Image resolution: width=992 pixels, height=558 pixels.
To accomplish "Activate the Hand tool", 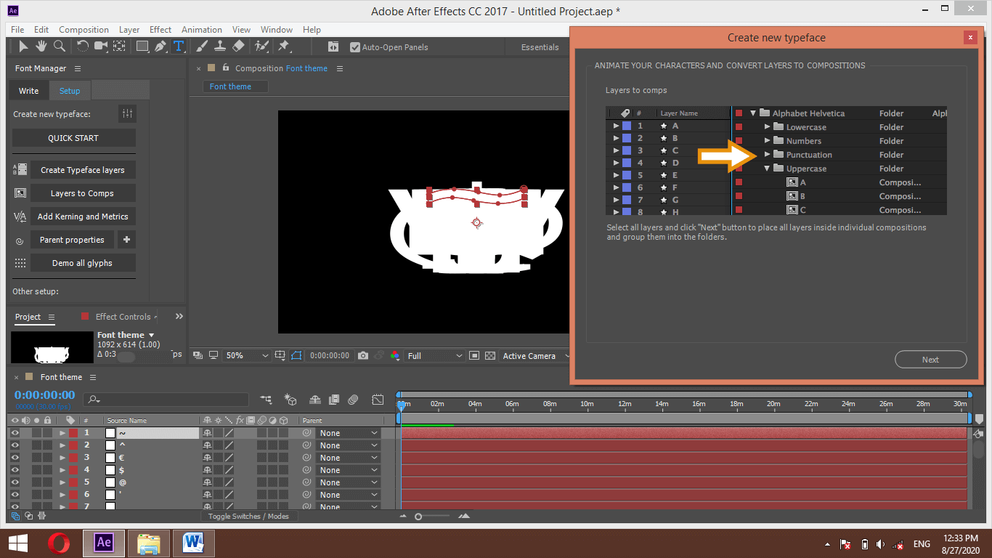I will coord(41,46).
